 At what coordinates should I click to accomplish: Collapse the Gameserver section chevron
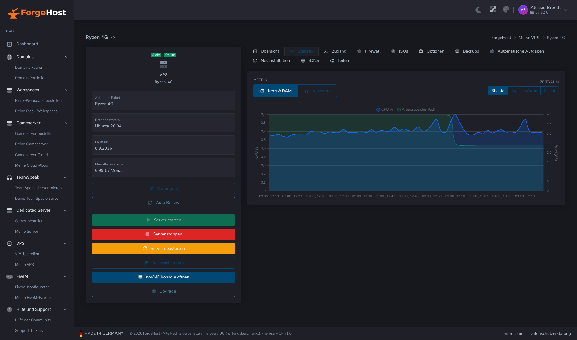[65, 123]
